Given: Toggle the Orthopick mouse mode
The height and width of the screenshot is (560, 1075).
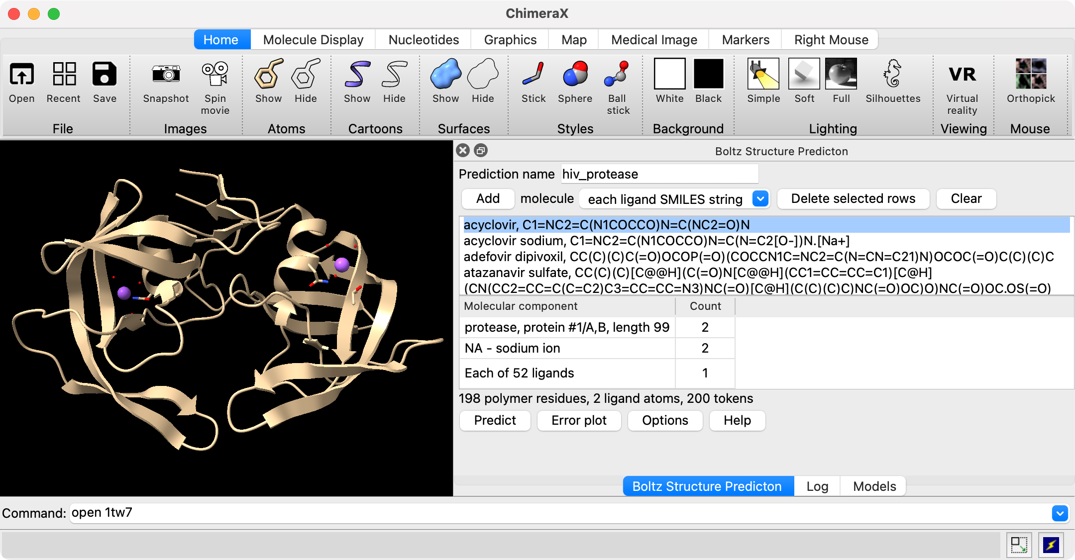Looking at the screenshot, I should coord(1030,75).
